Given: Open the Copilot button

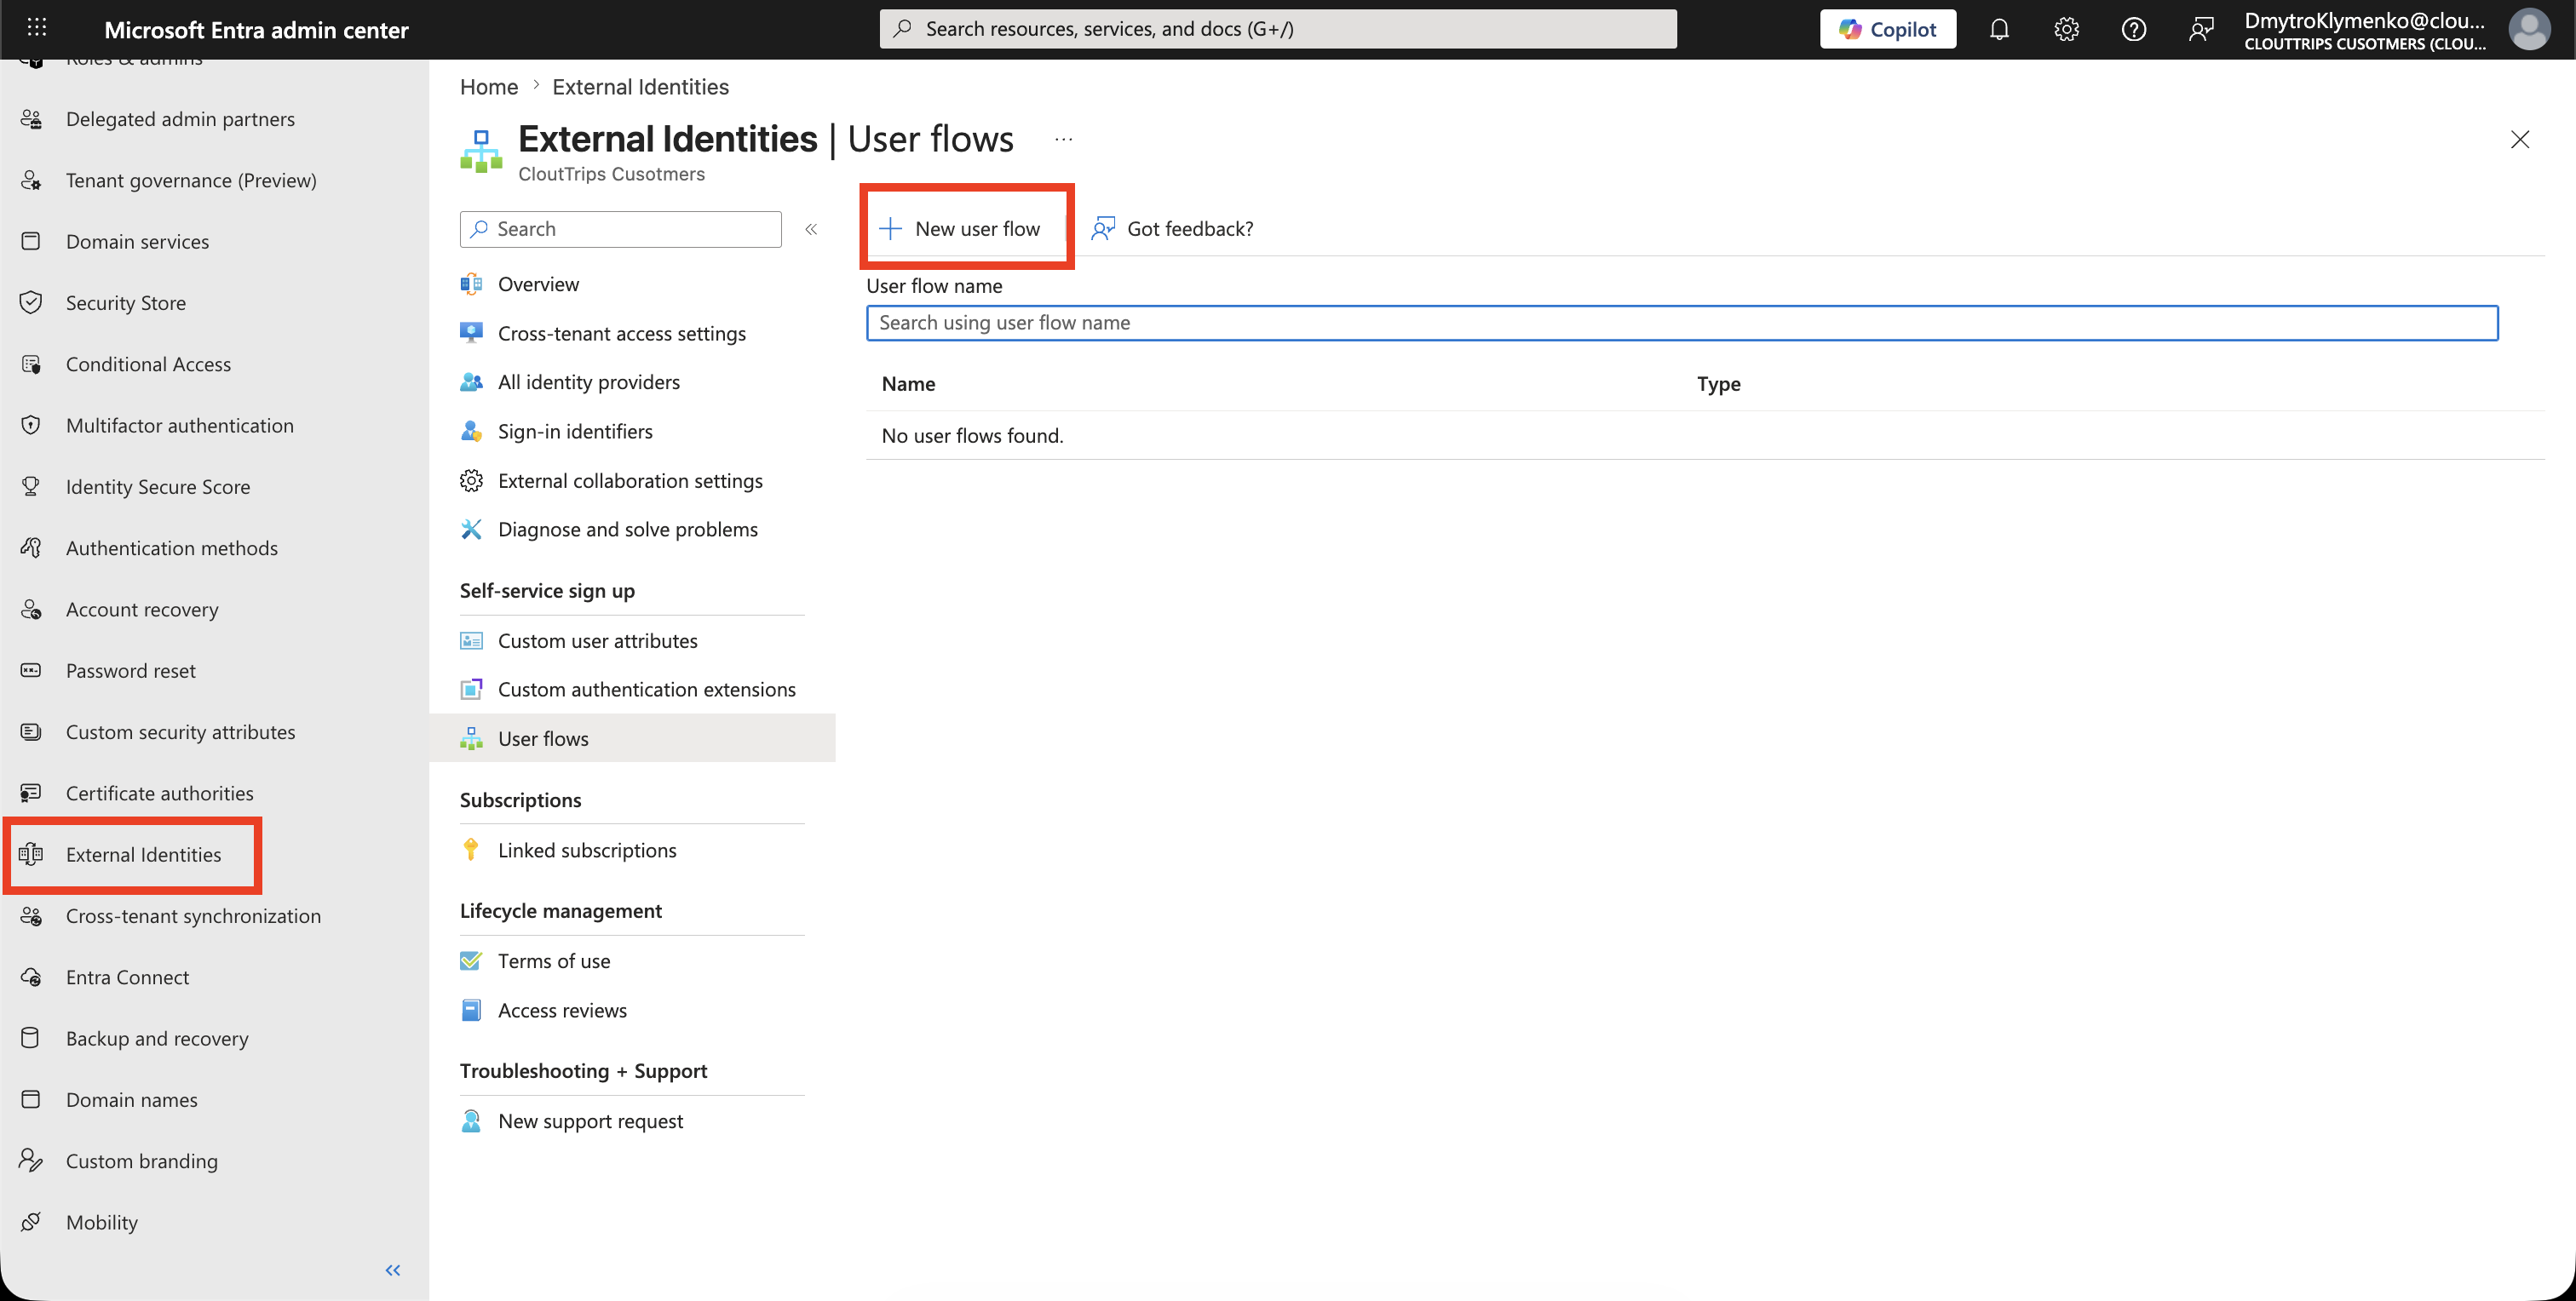Looking at the screenshot, I should [1887, 29].
